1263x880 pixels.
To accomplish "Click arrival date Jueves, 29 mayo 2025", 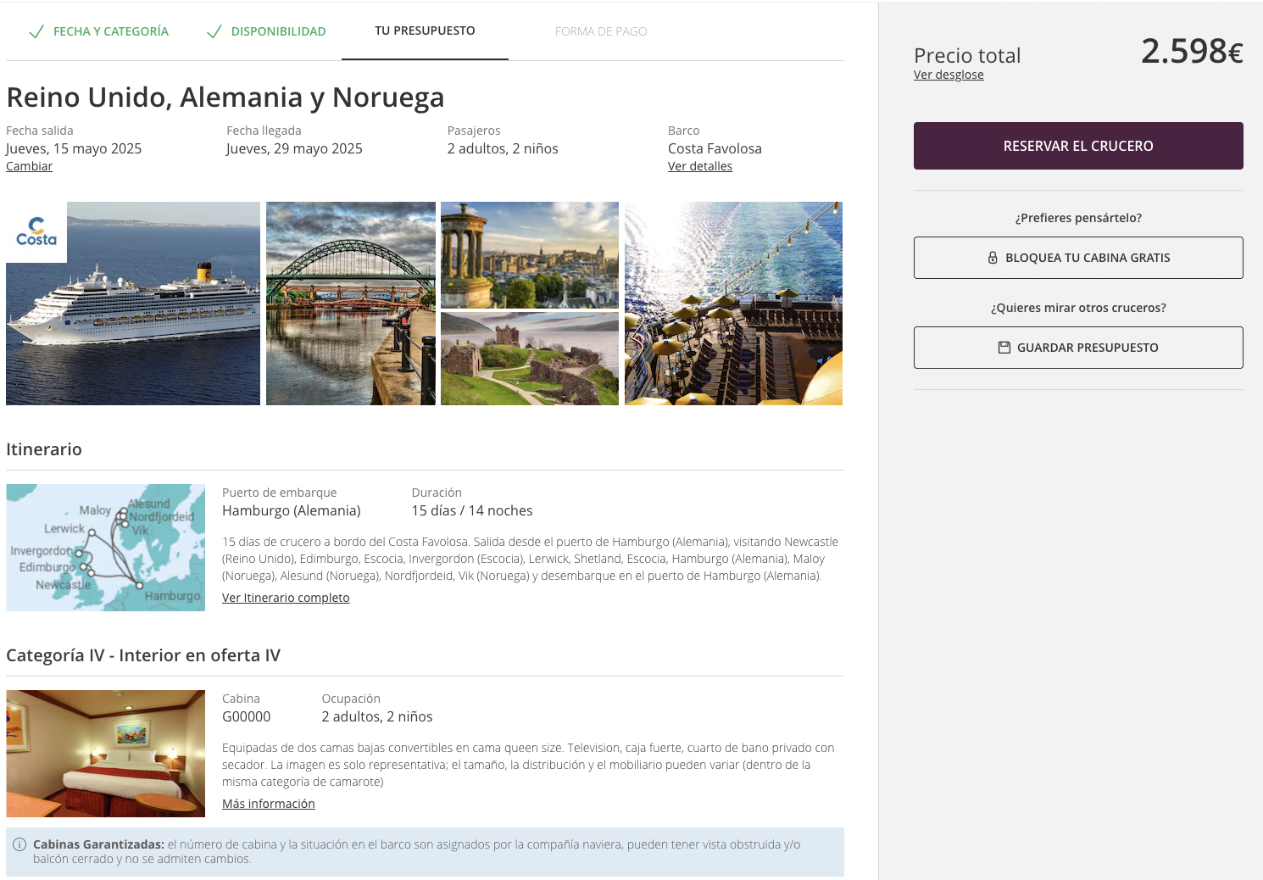I will click(294, 148).
